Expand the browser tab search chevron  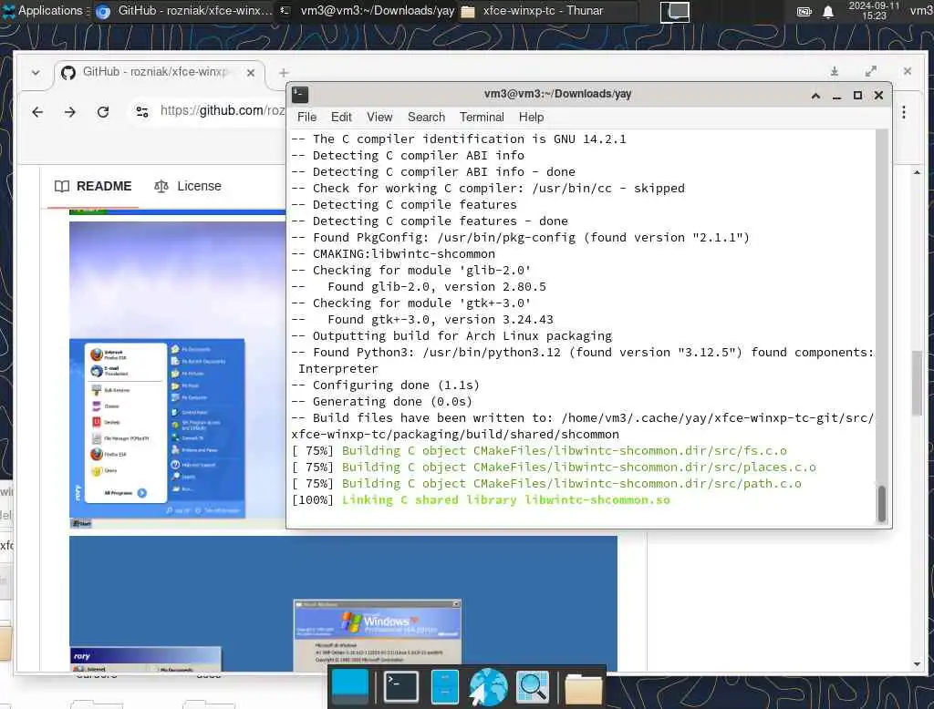[36, 73]
